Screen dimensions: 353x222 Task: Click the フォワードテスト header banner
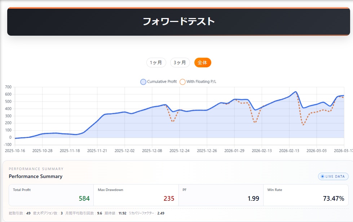178,22
